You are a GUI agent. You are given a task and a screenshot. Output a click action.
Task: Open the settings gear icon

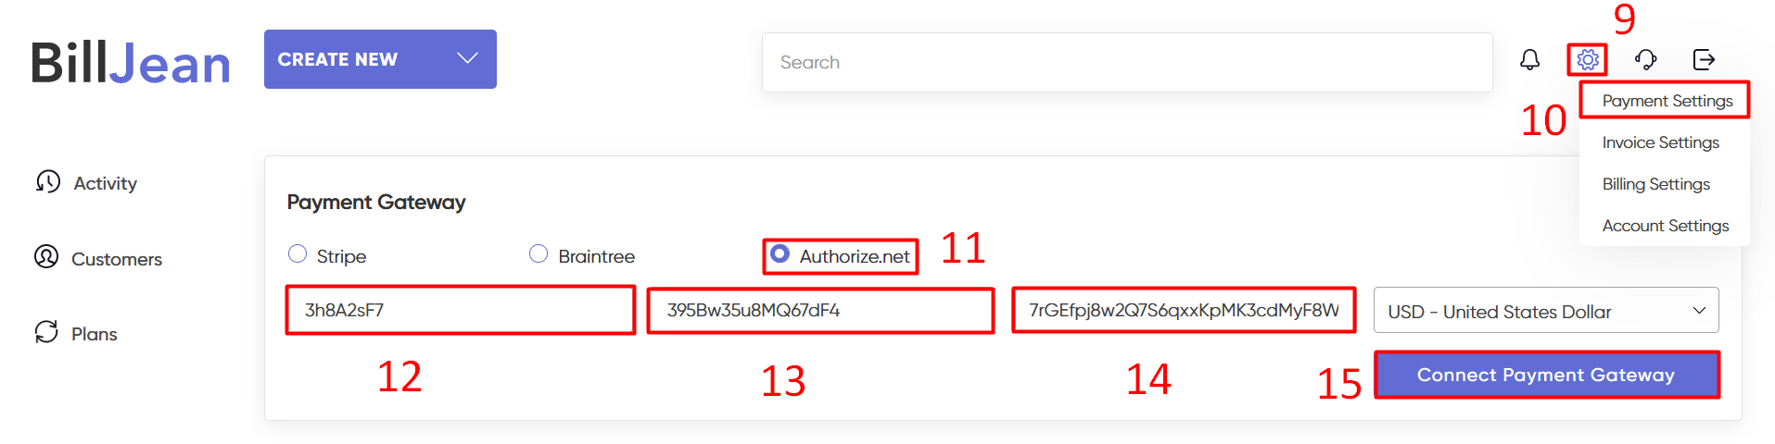[x=1587, y=60]
